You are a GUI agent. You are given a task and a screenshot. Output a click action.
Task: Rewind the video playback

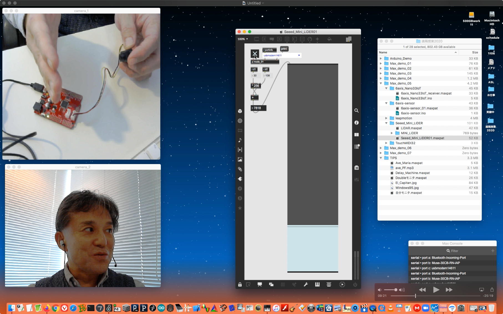pos(422,290)
